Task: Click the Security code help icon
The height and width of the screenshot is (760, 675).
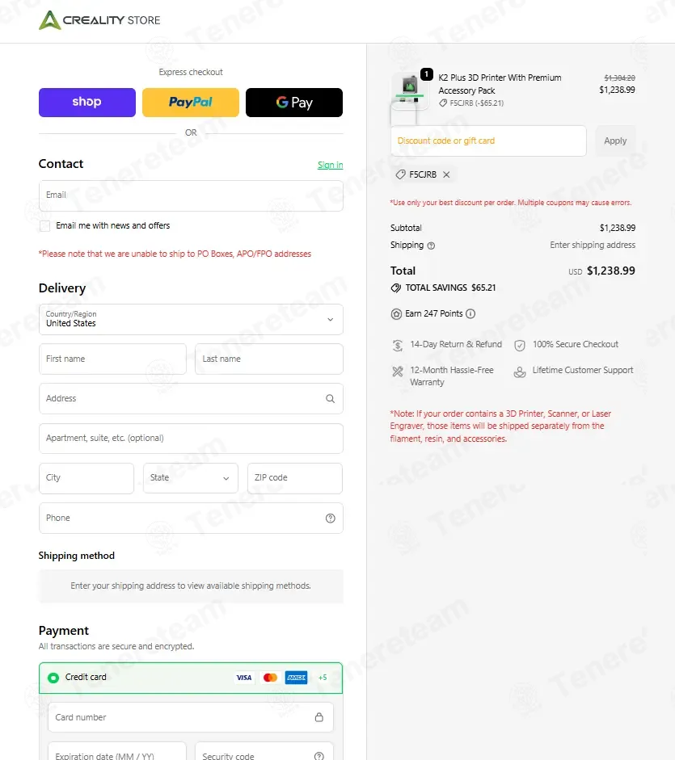Action: click(x=319, y=756)
